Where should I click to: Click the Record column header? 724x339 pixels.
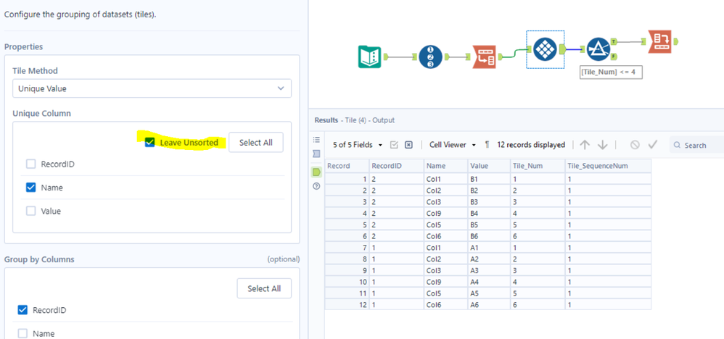pyautogui.click(x=347, y=166)
